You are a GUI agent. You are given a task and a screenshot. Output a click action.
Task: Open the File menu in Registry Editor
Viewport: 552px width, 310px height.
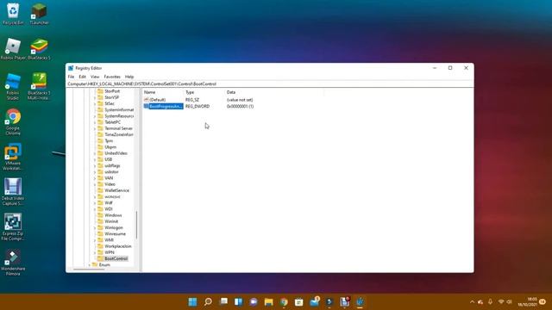pyautogui.click(x=71, y=77)
